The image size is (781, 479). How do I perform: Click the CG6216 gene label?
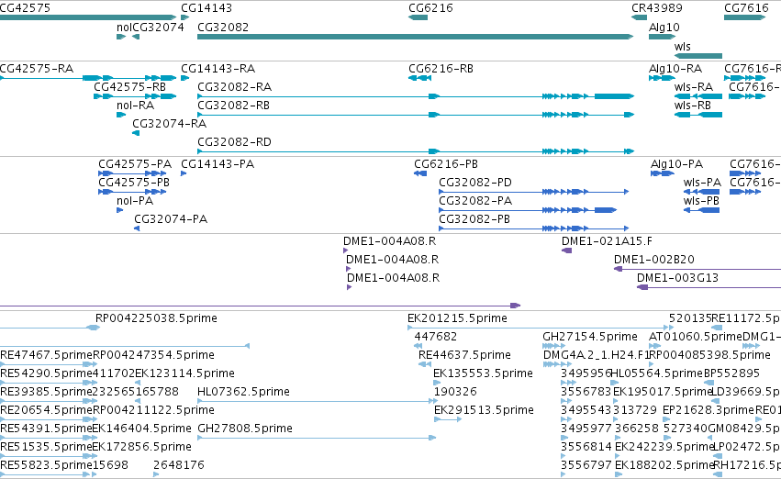point(430,8)
